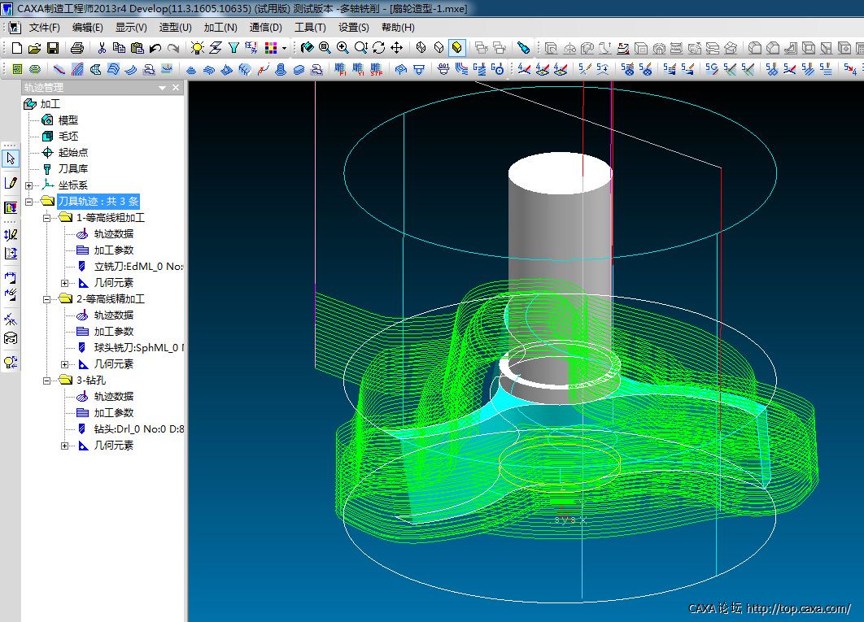The width and height of the screenshot is (864, 622).
Task: Expand the 坐标系 tree node
Action: click(x=28, y=185)
